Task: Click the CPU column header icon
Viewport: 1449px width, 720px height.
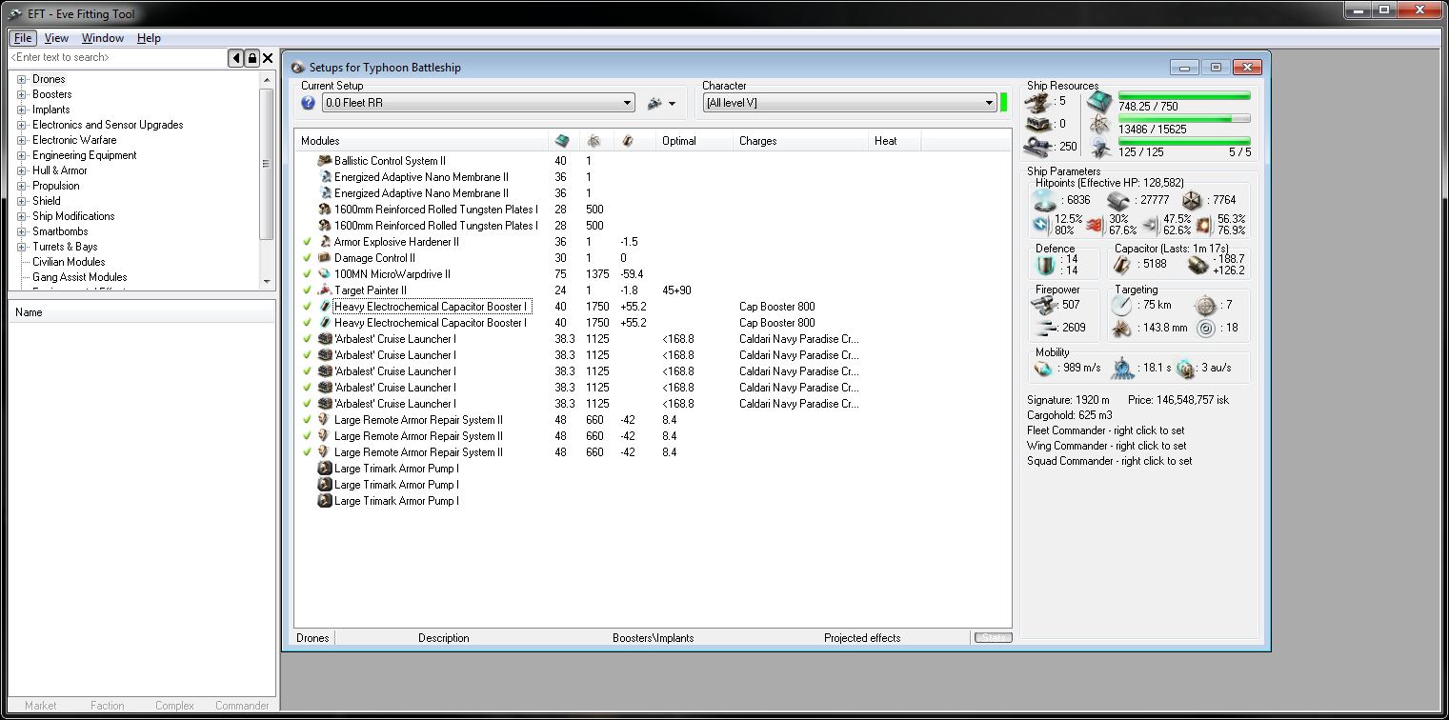Action: pyautogui.click(x=563, y=141)
